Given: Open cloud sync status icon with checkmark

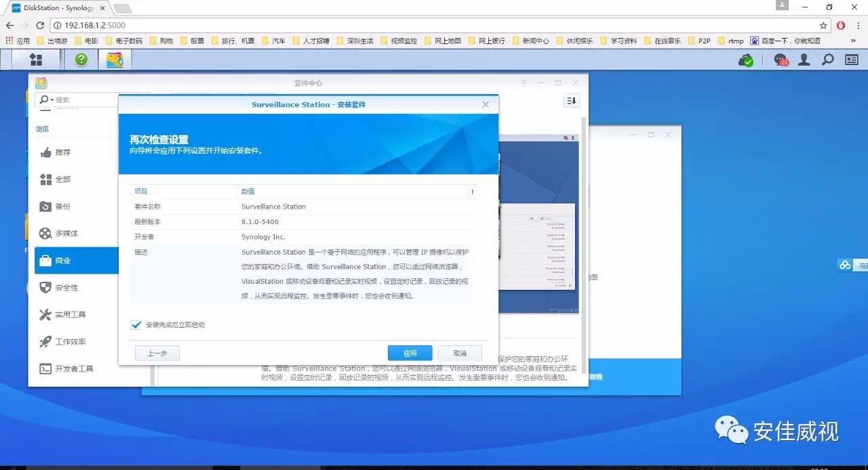Looking at the screenshot, I should 746,60.
